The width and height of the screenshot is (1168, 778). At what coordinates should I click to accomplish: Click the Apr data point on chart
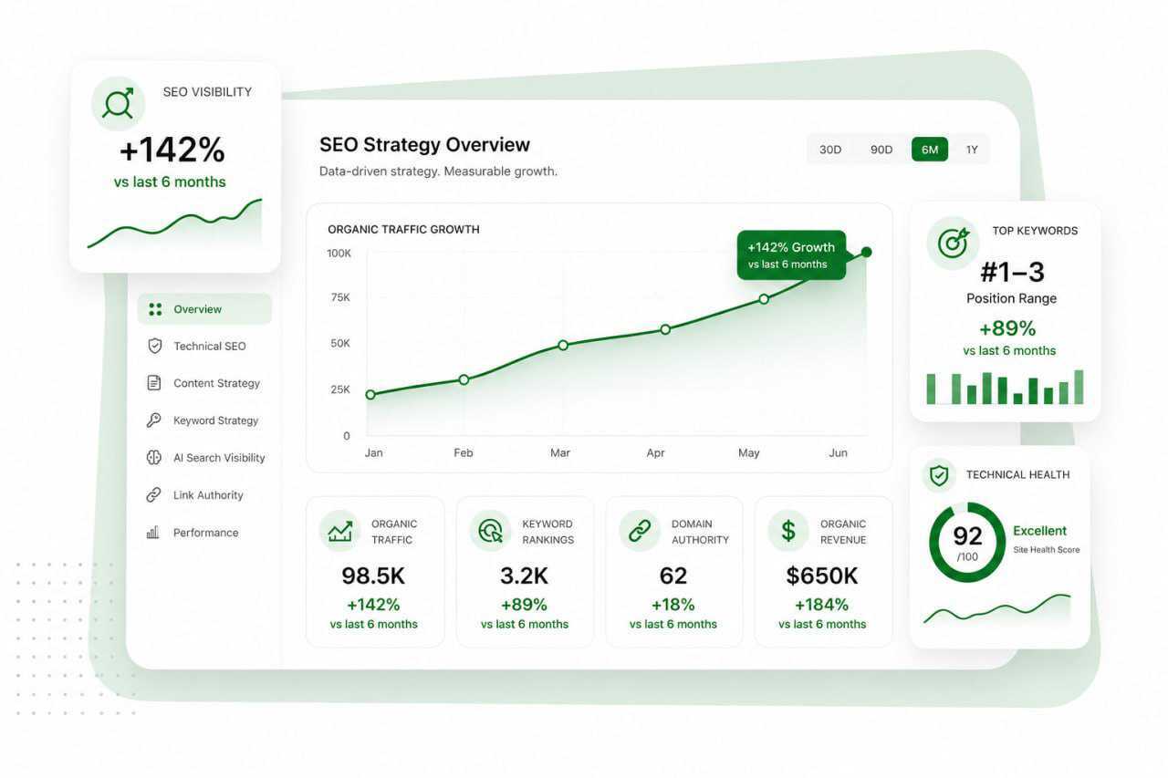(665, 329)
